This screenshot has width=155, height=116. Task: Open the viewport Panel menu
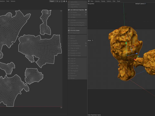tap(119, 1)
